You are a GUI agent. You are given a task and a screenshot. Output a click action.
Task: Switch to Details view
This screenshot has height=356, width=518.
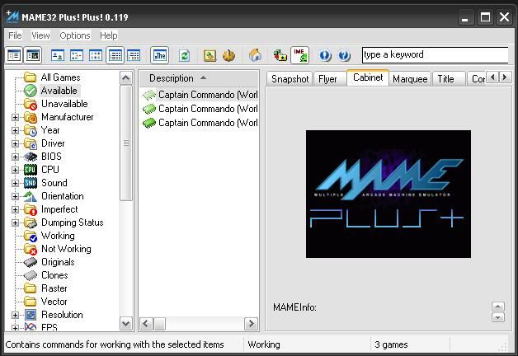115,55
